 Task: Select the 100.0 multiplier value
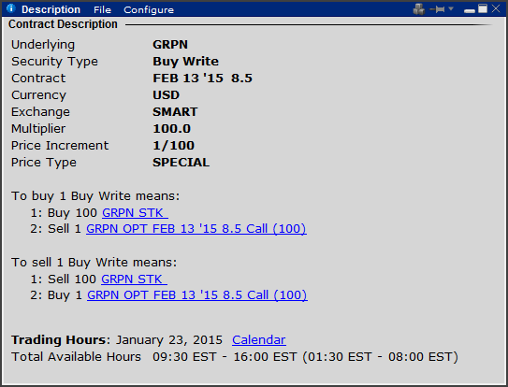coord(172,129)
